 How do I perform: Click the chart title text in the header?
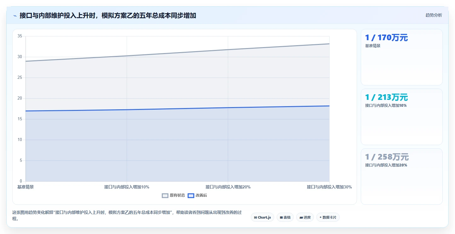pyautogui.click(x=108, y=15)
